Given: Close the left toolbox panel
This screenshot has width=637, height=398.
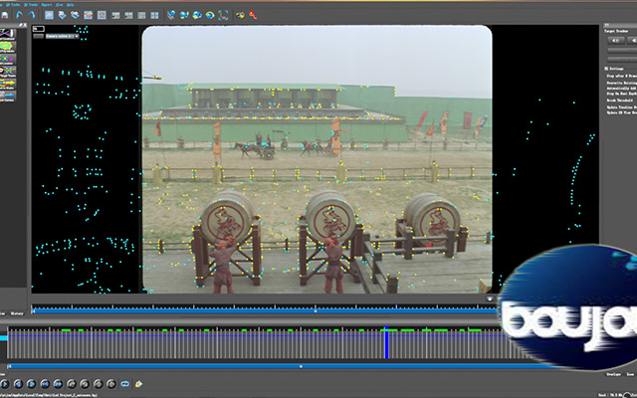Looking at the screenshot, I should [25, 25].
